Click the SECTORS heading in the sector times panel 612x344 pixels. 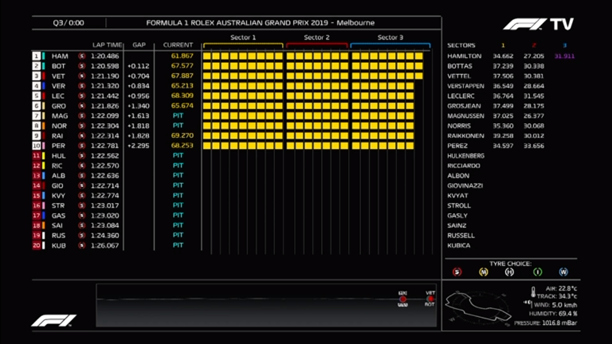pos(461,45)
